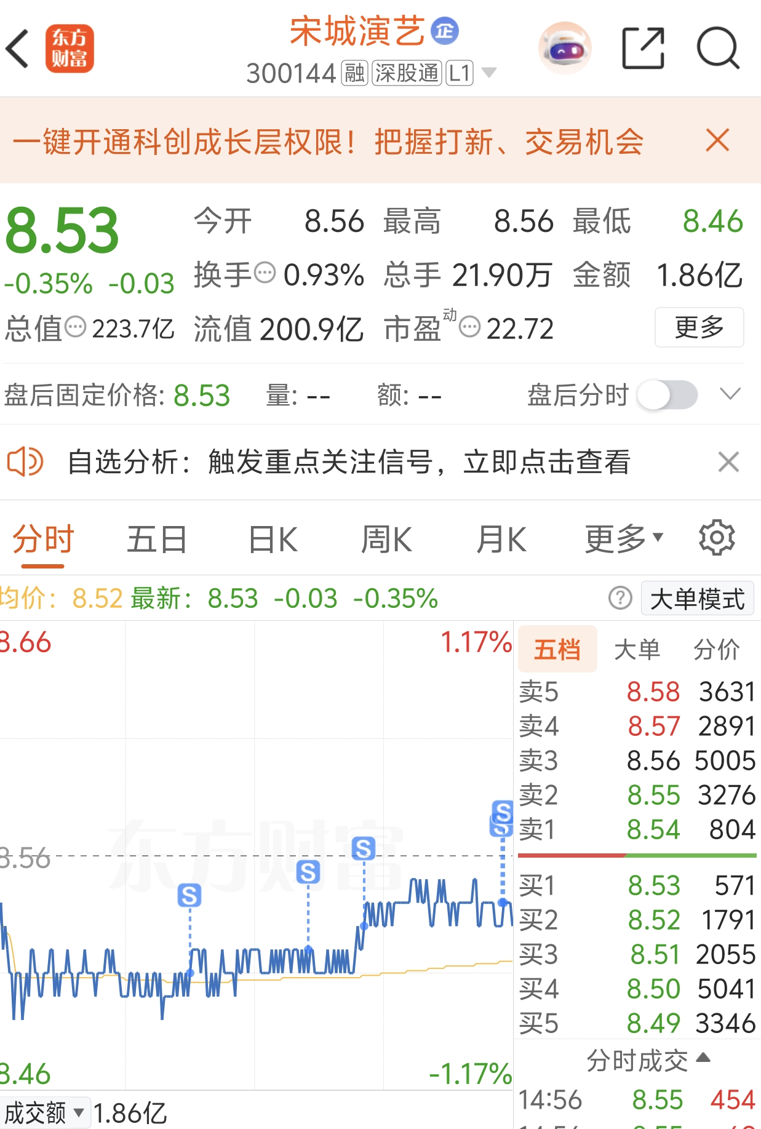761x1129 pixels.
Task: Expand the stock code dropdown triangle
Action: (489, 73)
